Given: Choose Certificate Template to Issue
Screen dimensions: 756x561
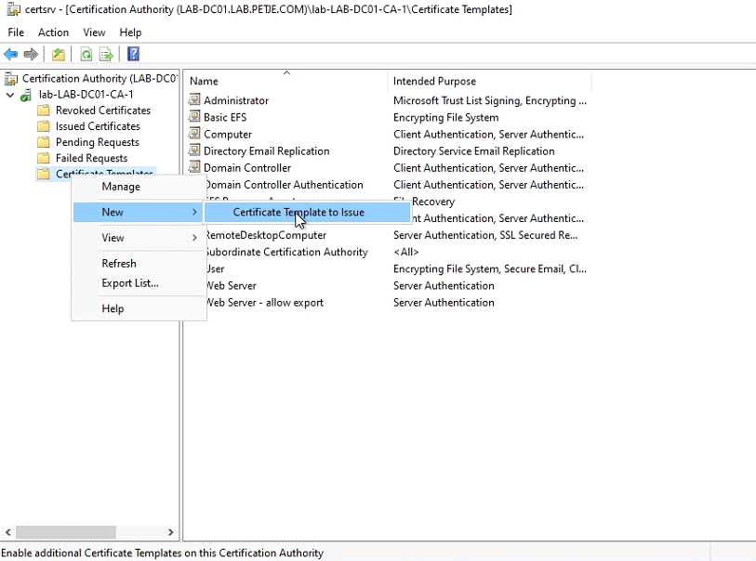Looking at the screenshot, I should tap(298, 213).
